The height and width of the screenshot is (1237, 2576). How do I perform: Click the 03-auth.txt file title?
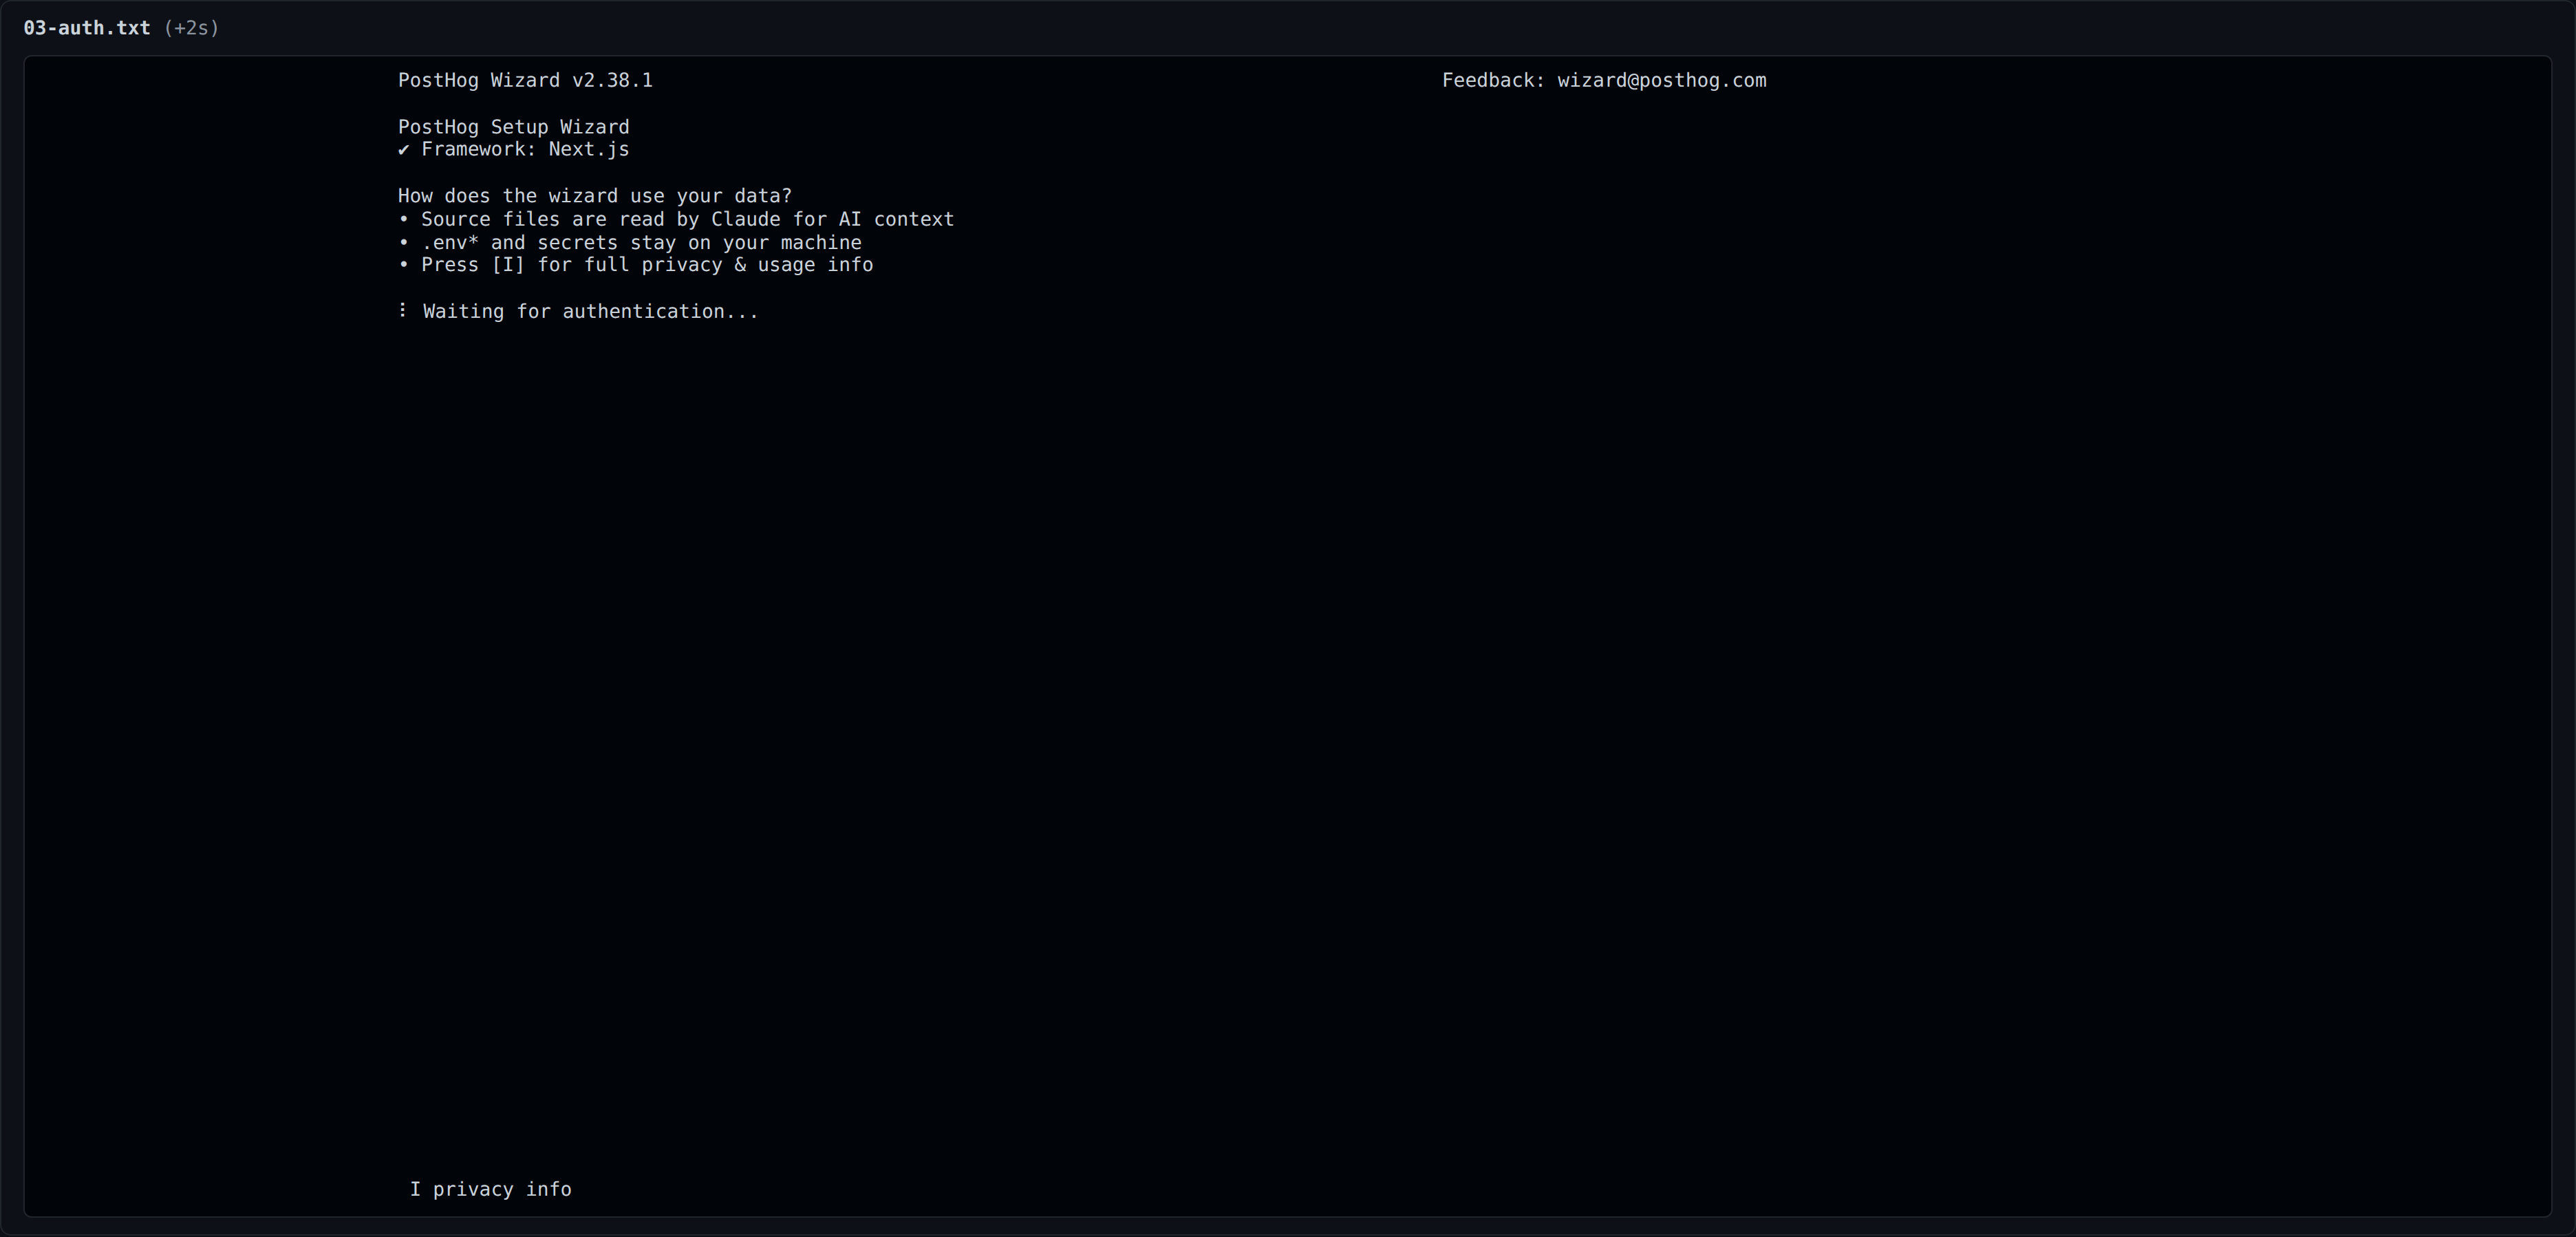click(87, 28)
